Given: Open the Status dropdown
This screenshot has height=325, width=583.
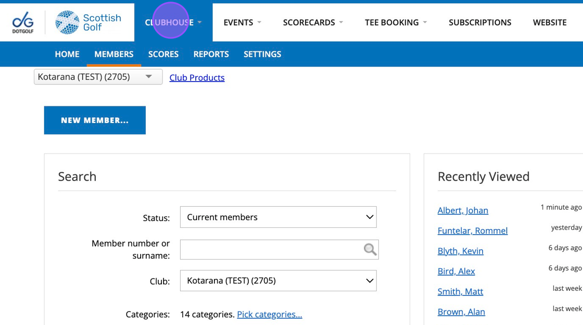Looking at the screenshot, I should tap(278, 217).
